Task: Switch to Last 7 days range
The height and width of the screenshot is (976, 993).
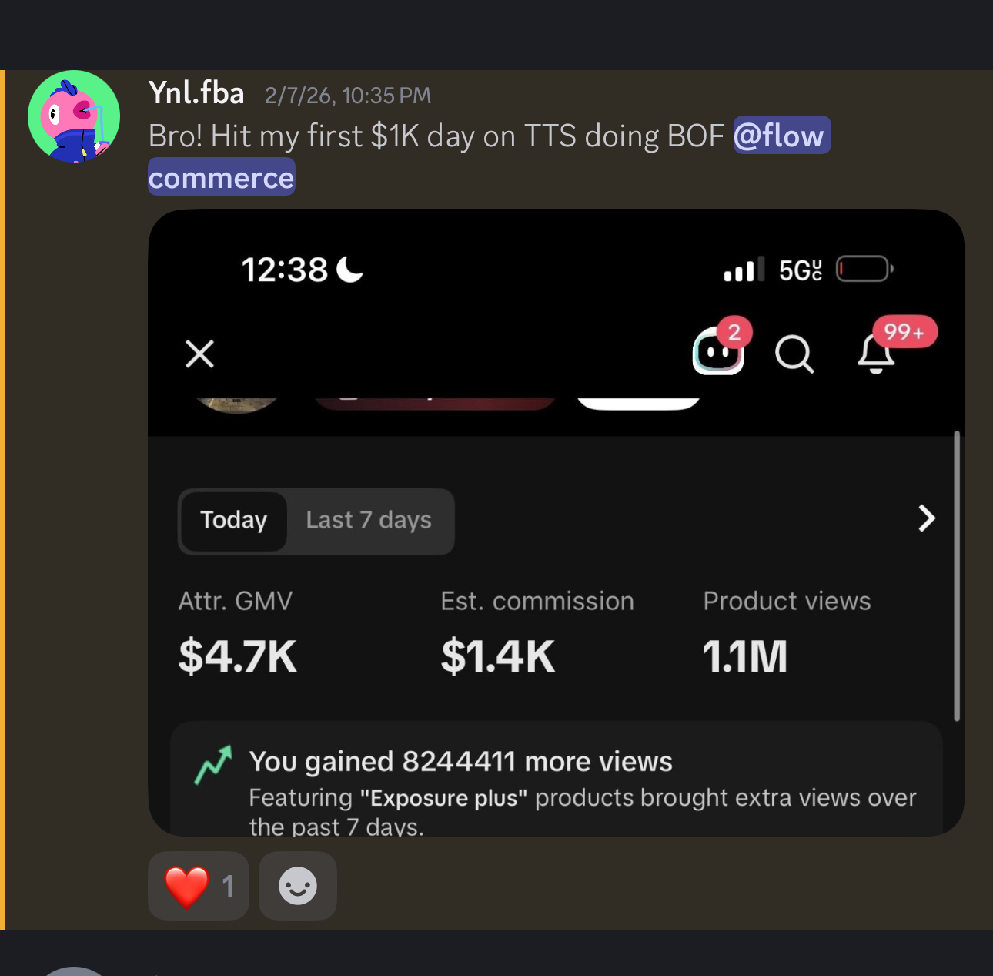Action: tap(369, 521)
